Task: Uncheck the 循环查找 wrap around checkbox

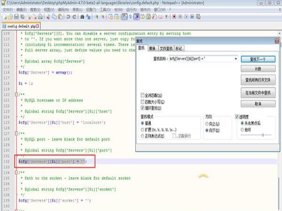Action: pos(143,107)
